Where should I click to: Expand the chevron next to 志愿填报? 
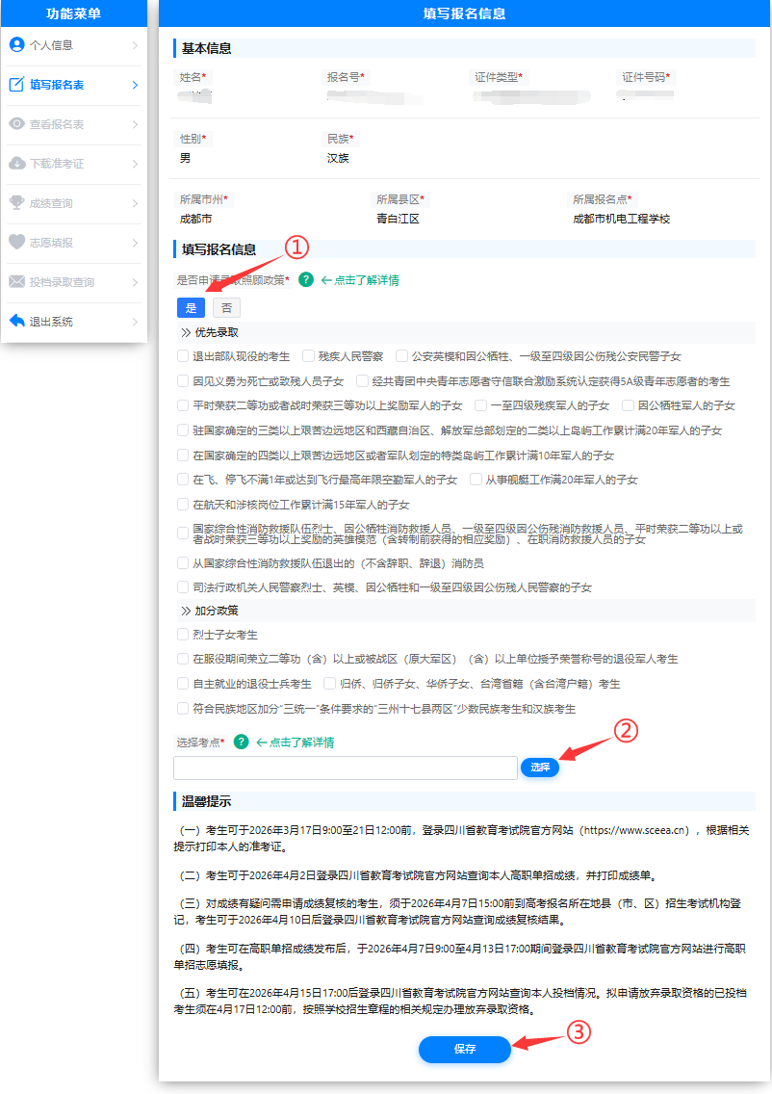pyautogui.click(x=136, y=243)
